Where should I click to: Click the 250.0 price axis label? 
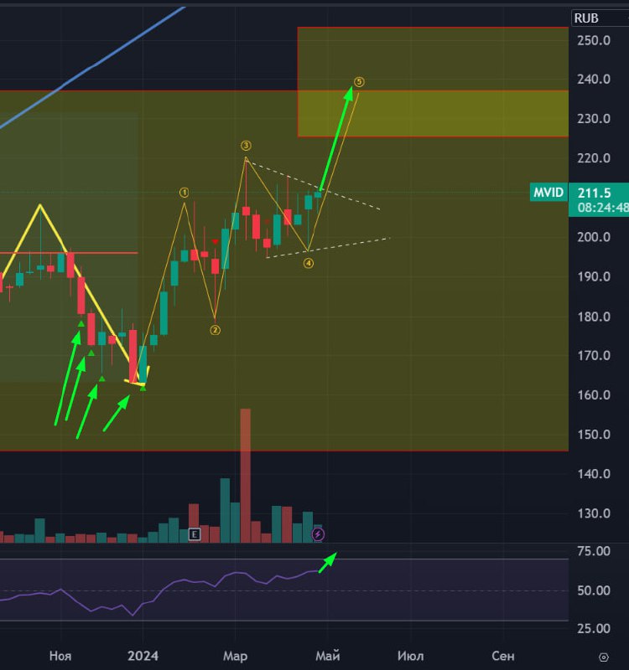point(594,40)
